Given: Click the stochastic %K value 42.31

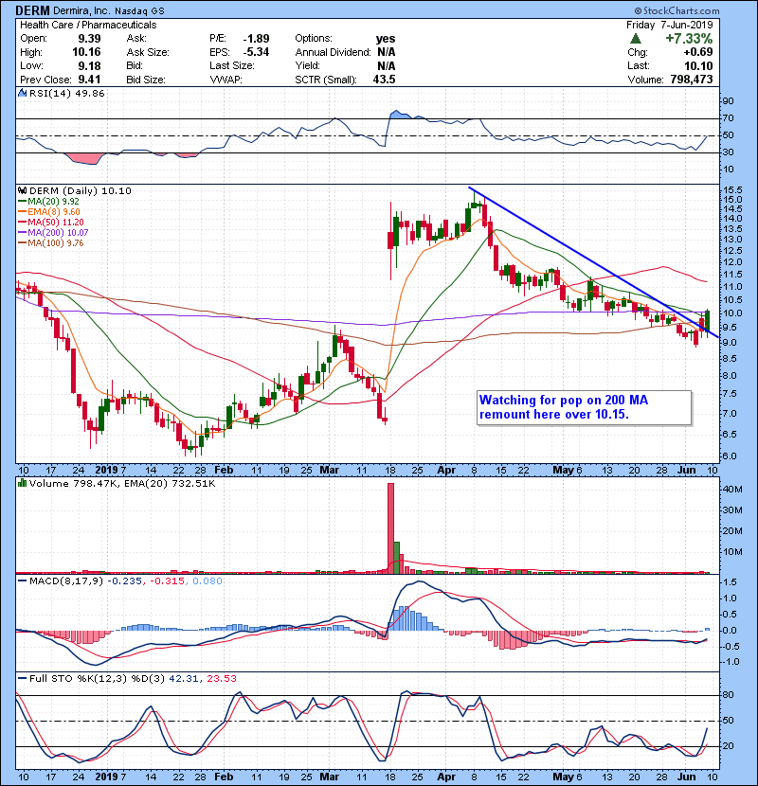Looking at the screenshot, I should (185, 679).
